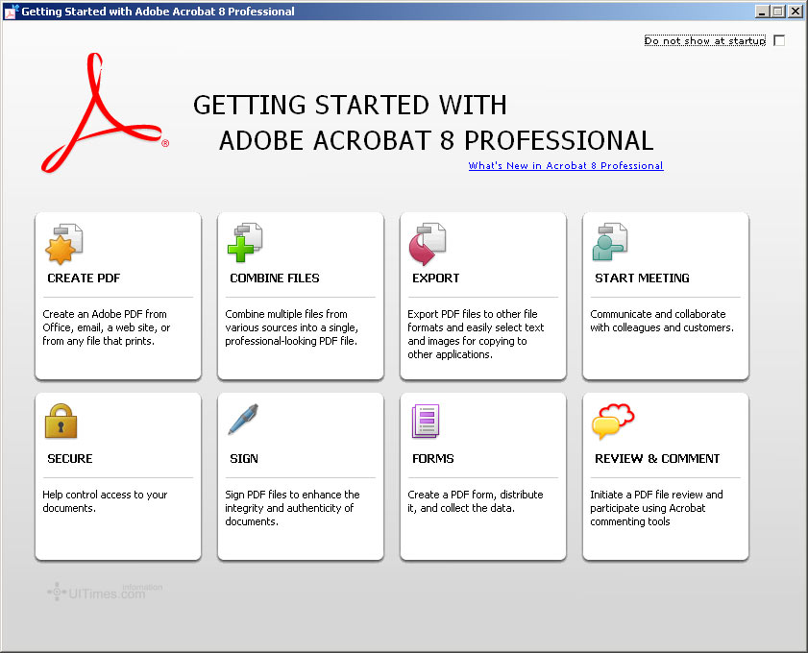Click the Combine Files green plus icon
The width and height of the screenshot is (808, 653).
tap(245, 243)
